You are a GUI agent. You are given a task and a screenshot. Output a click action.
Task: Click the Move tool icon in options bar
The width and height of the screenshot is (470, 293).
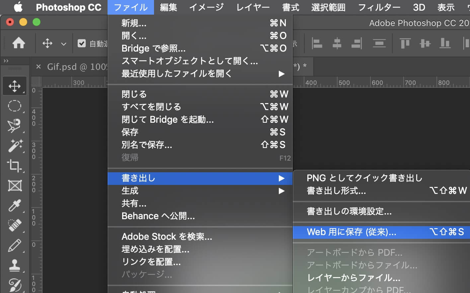coord(47,43)
